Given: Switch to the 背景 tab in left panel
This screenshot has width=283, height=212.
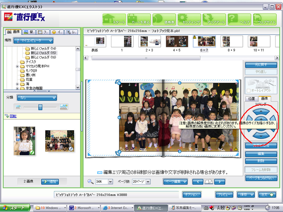Looking at the screenshot, I should click(x=28, y=32).
